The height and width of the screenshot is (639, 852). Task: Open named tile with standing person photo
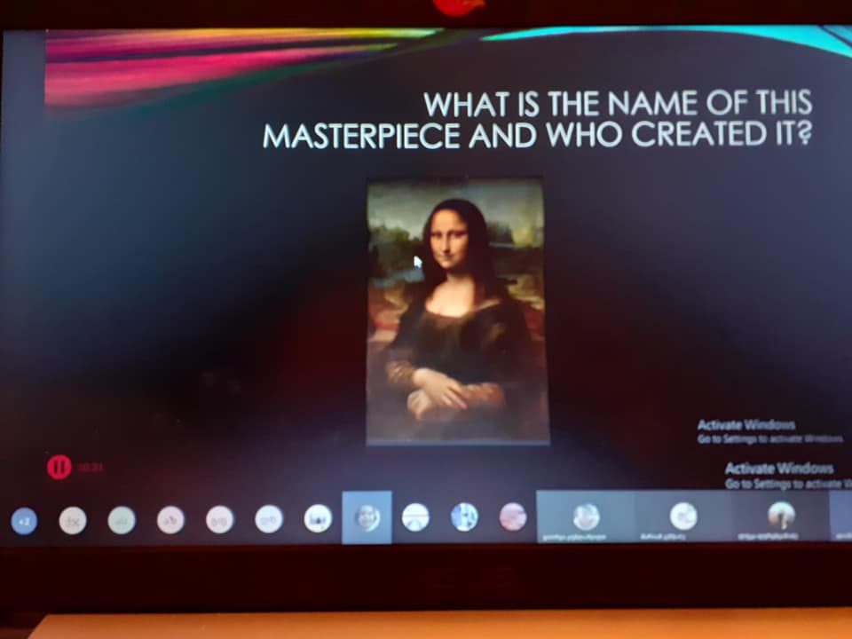781,517
